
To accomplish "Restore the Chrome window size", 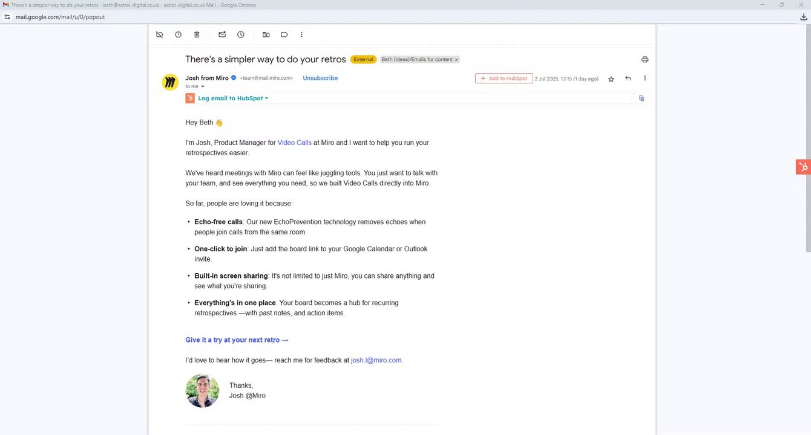I will click(x=782, y=5).
